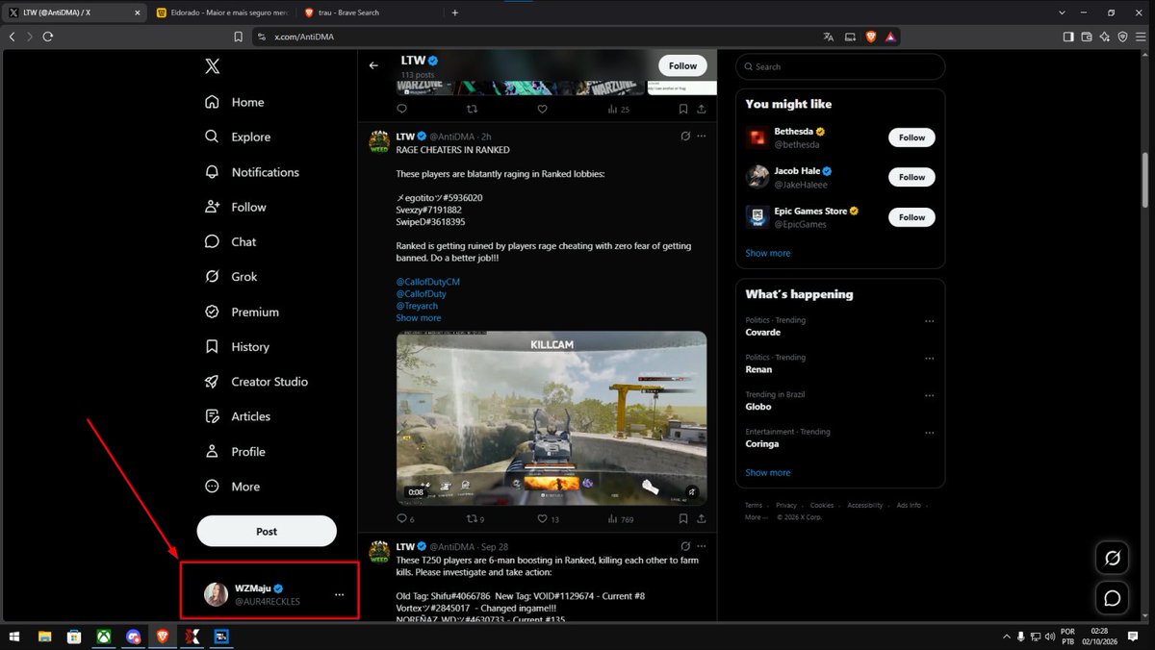The width and height of the screenshot is (1155, 650).
Task: Click Grok explain icon on Sep 28 post
Action: [685, 546]
